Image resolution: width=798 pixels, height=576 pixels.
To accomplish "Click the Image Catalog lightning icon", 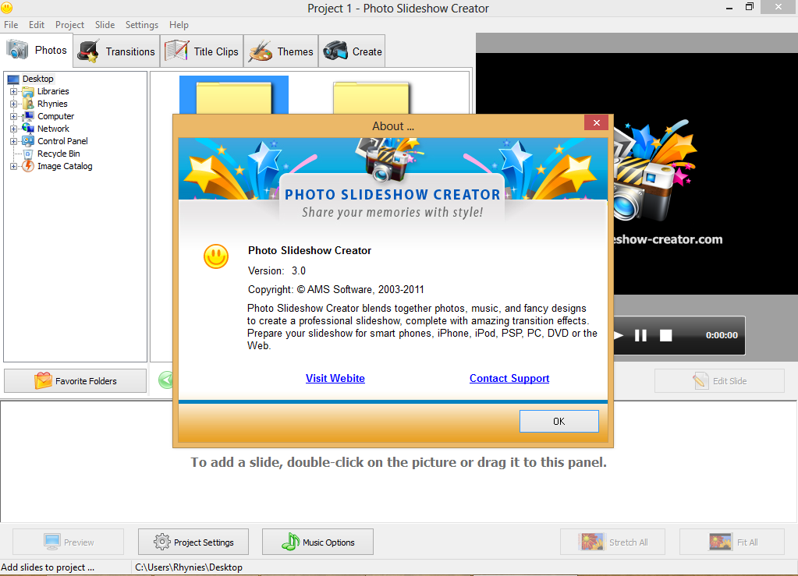I will click(29, 166).
